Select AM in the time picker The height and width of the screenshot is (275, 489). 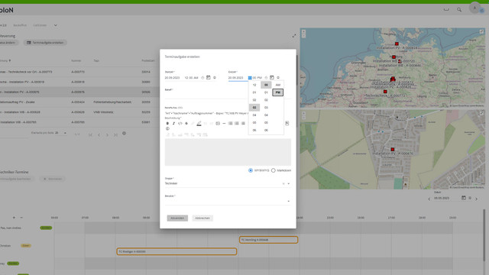click(x=278, y=85)
